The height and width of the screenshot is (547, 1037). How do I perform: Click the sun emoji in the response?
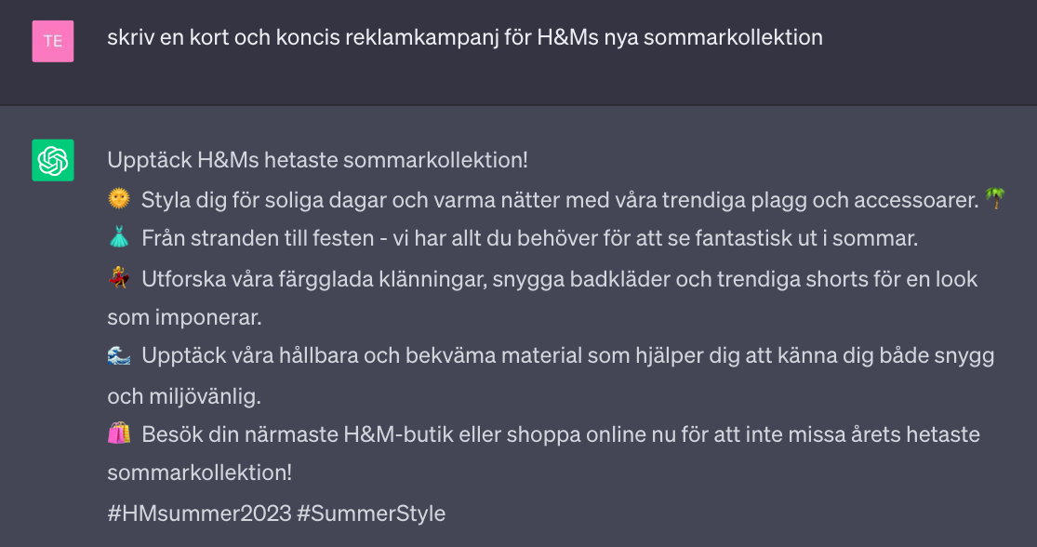click(x=118, y=198)
